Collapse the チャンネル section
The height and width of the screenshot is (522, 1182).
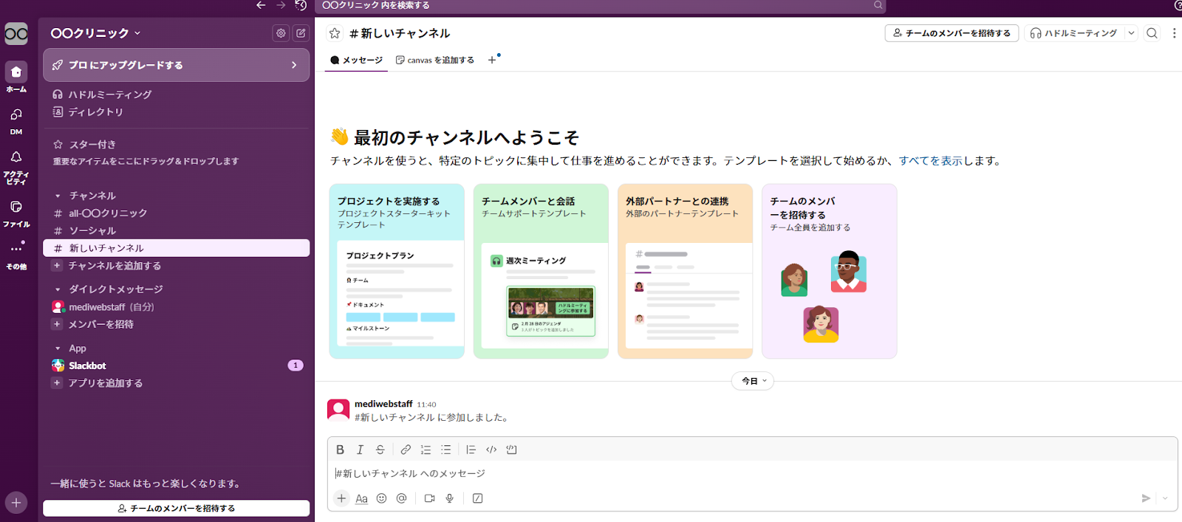click(x=58, y=196)
